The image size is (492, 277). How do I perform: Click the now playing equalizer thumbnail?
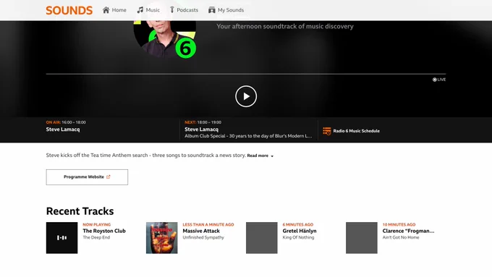[61, 238]
